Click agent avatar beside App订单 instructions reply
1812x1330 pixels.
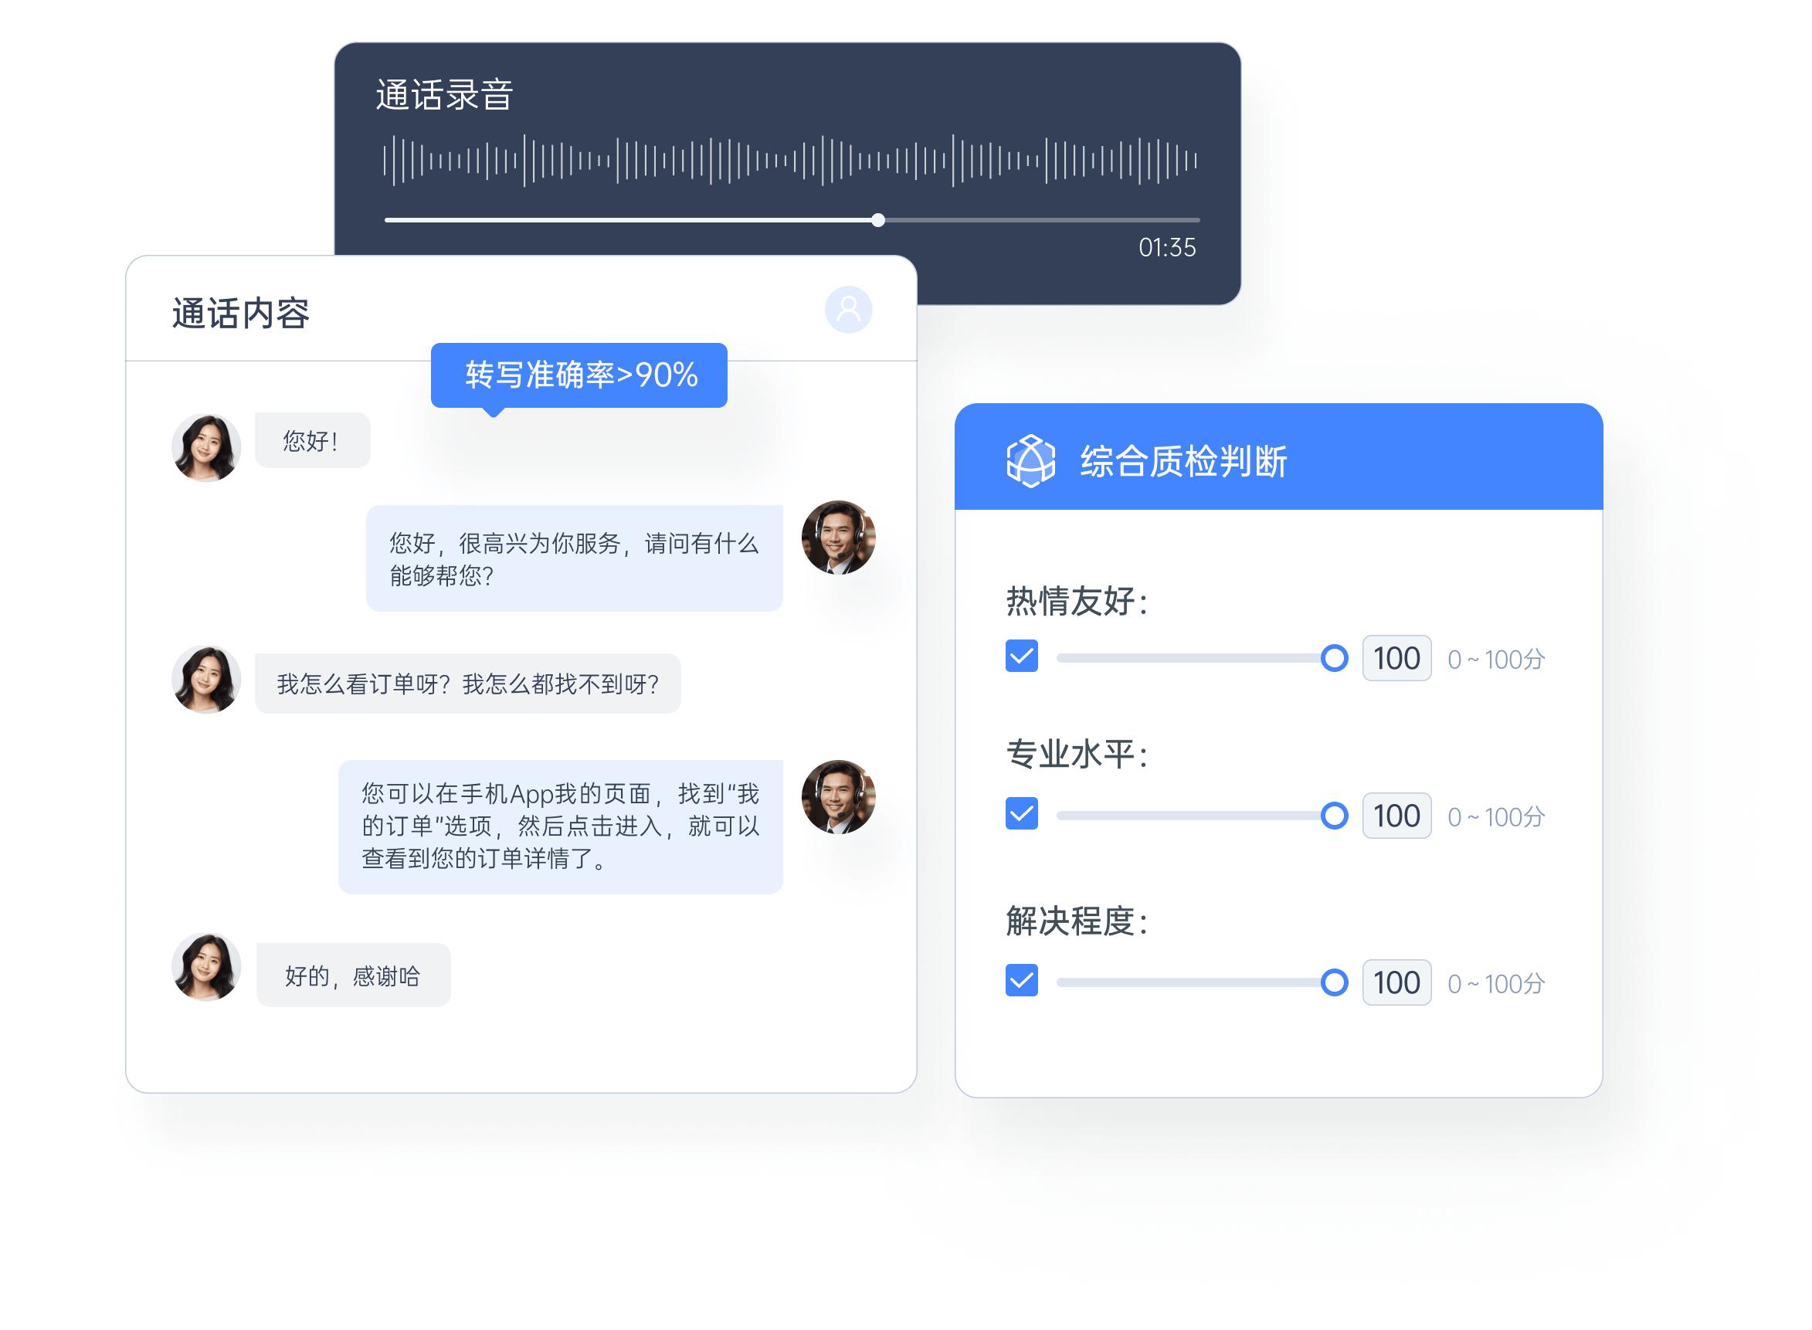tap(838, 796)
